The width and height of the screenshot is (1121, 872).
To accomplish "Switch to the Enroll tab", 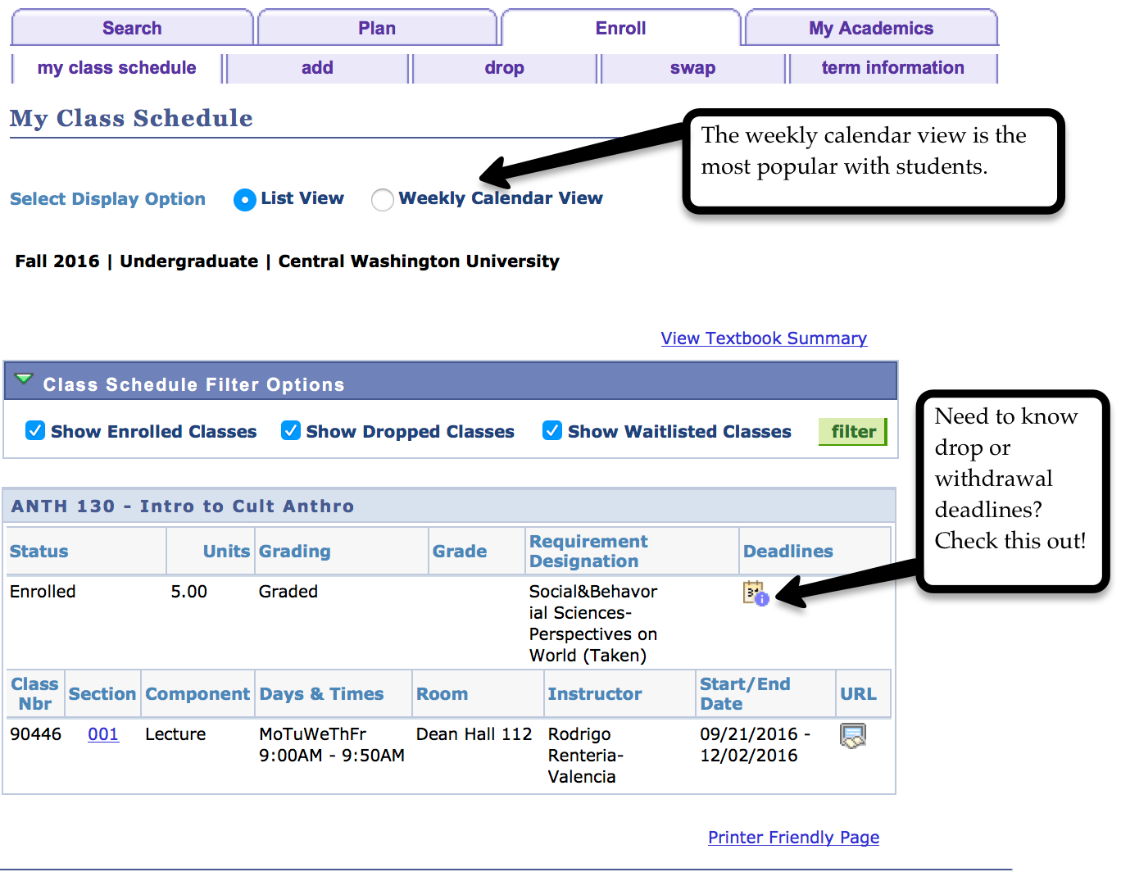I will coord(620,28).
